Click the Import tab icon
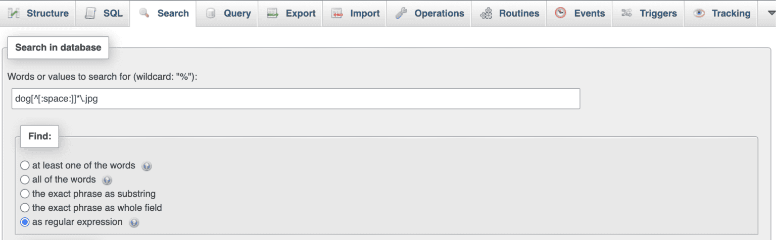Screen dimensions: 776x240 (x=337, y=14)
